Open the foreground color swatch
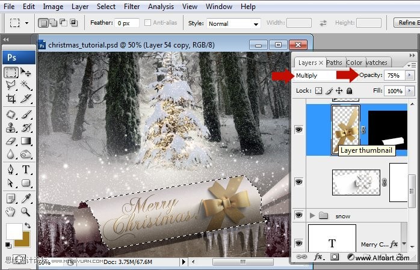420x270 pixels. point(14,231)
